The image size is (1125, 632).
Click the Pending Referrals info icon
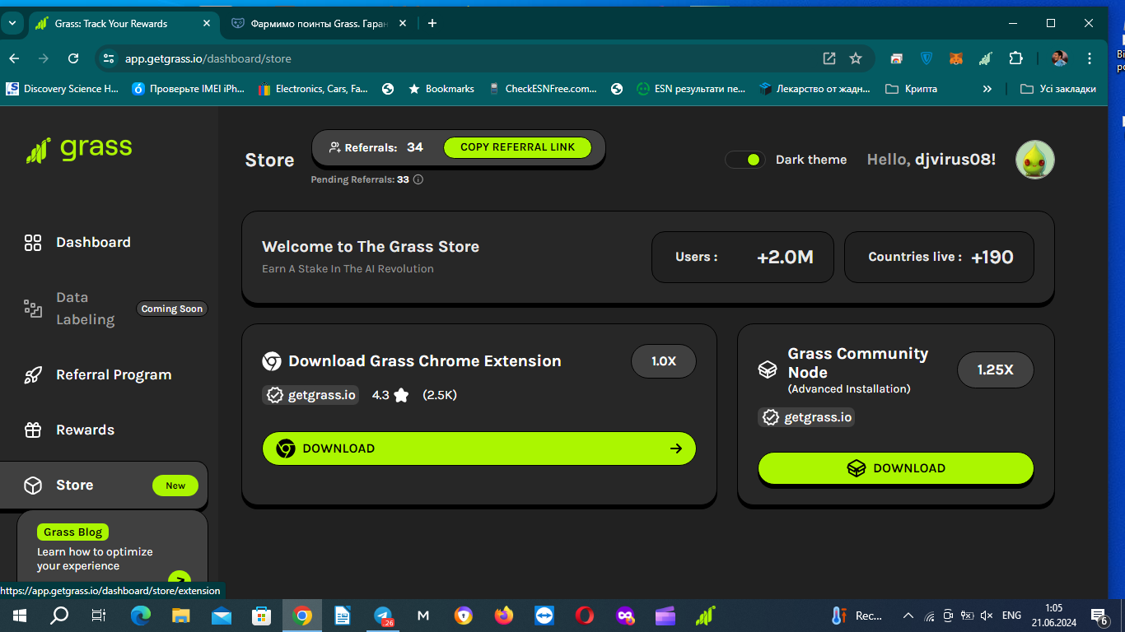418,179
